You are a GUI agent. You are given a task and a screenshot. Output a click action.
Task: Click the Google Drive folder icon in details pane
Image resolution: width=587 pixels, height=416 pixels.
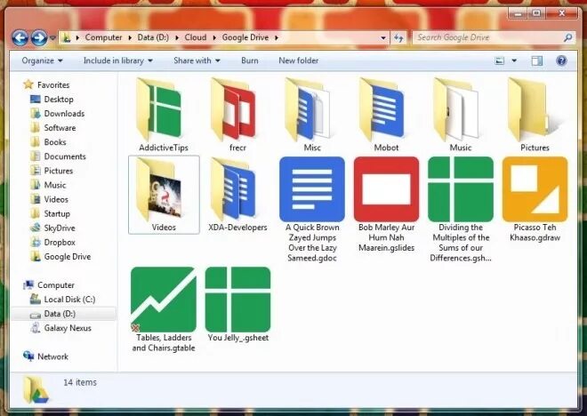[x=36, y=390]
